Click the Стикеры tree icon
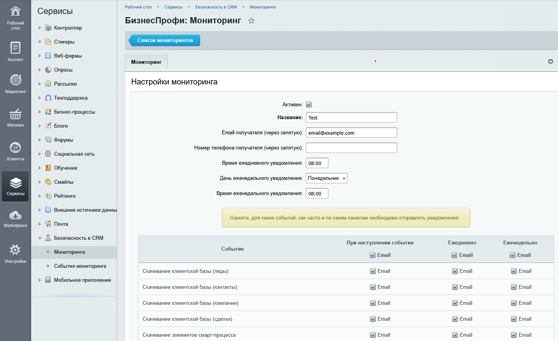This screenshot has width=558, height=341. pyautogui.click(x=48, y=42)
